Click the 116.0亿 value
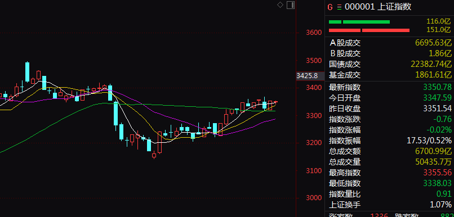454x217 pixels. tap(439, 21)
